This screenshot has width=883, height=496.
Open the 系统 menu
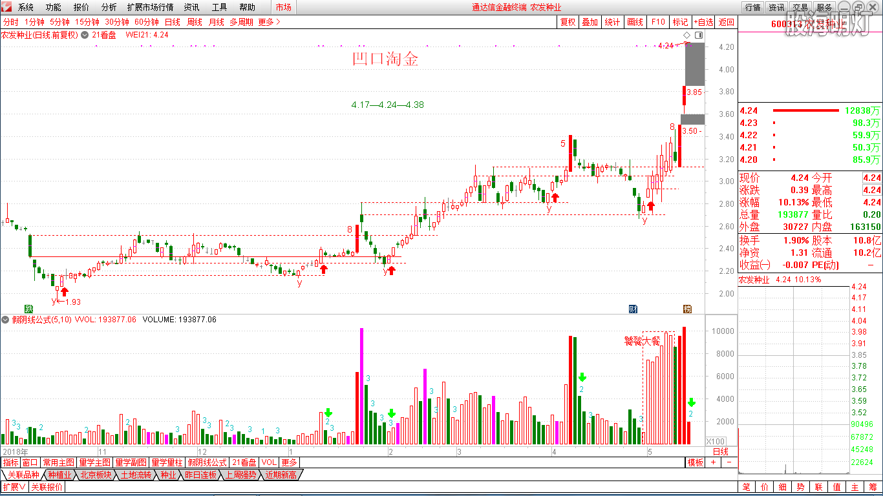[x=26, y=7]
